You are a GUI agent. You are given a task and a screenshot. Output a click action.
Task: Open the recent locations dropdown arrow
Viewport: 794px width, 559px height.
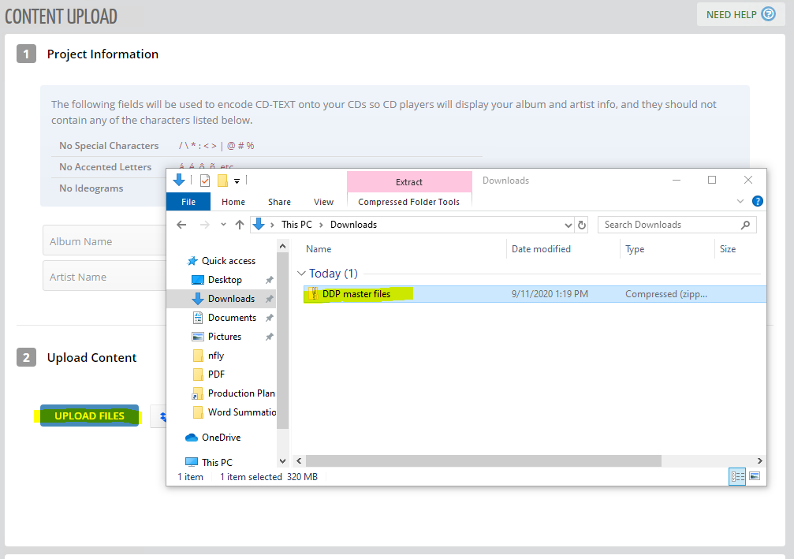pyautogui.click(x=222, y=225)
